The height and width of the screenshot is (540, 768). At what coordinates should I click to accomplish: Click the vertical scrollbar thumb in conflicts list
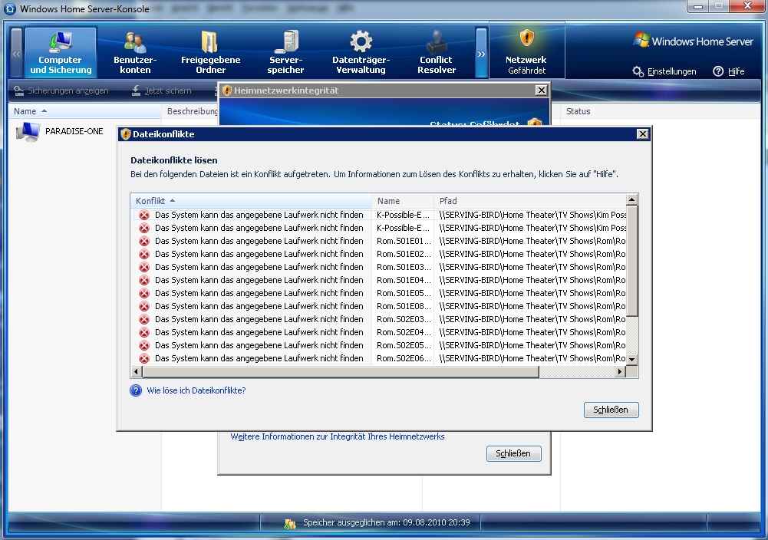pyautogui.click(x=632, y=261)
